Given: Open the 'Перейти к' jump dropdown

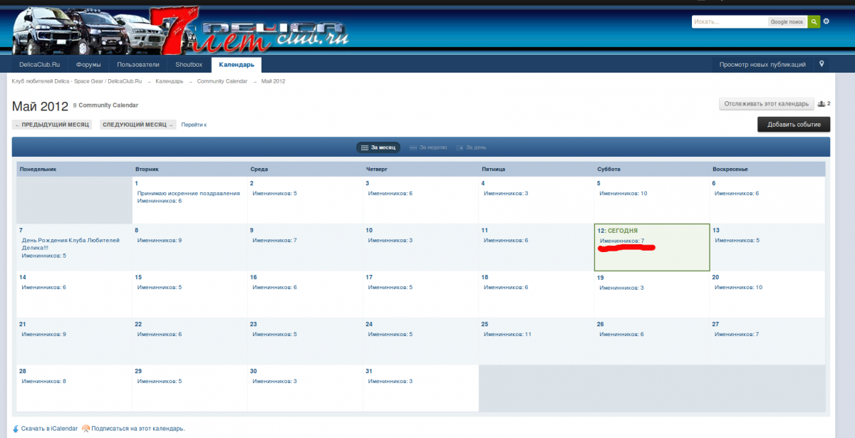Looking at the screenshot, I should [194, 125].
